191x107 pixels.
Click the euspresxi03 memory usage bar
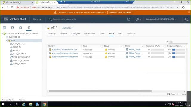tap(178, 57)
